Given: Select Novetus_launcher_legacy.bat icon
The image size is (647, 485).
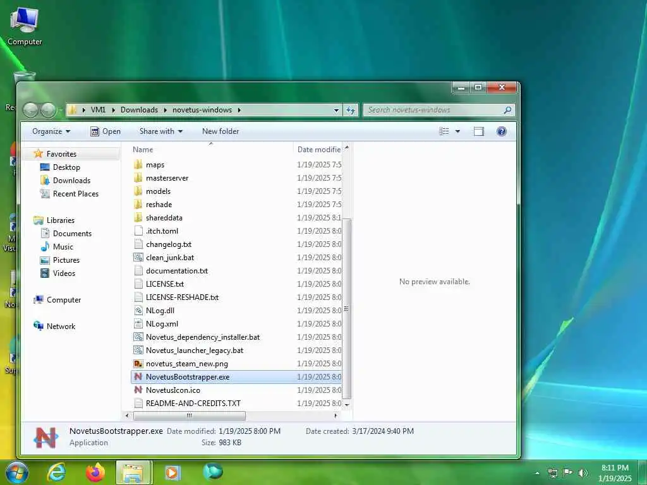Looking at the screenshot, I should 138,350.
